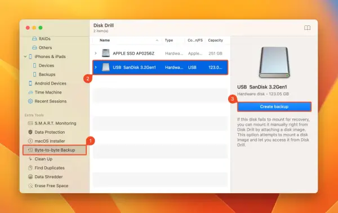Click the green zoom window button
Image resolution: width=338 pixels, height=213 pixels.
pyautogui.click(x=41, y=28)
